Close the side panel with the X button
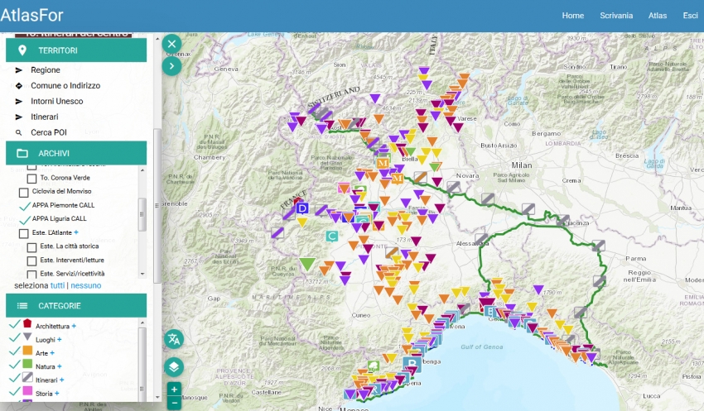This screenshot has width=704, height=411. click(x=171, y=44)
